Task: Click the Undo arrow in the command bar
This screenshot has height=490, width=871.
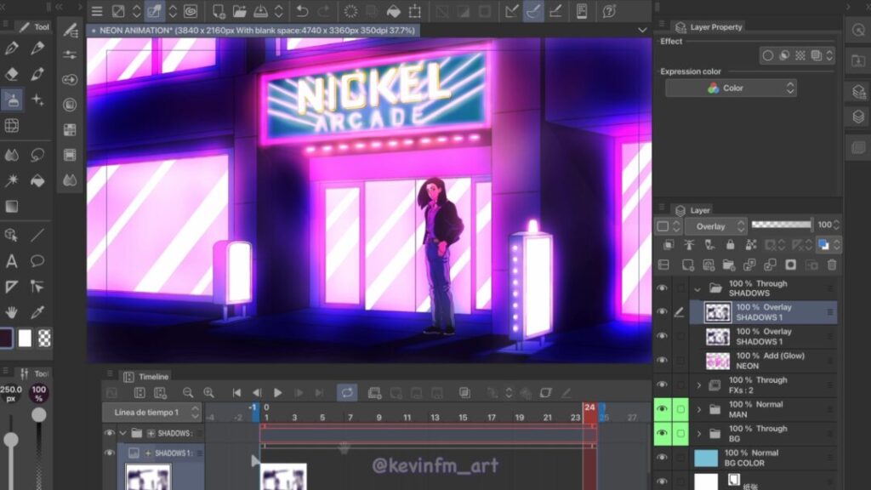Action: click(302, 11)
